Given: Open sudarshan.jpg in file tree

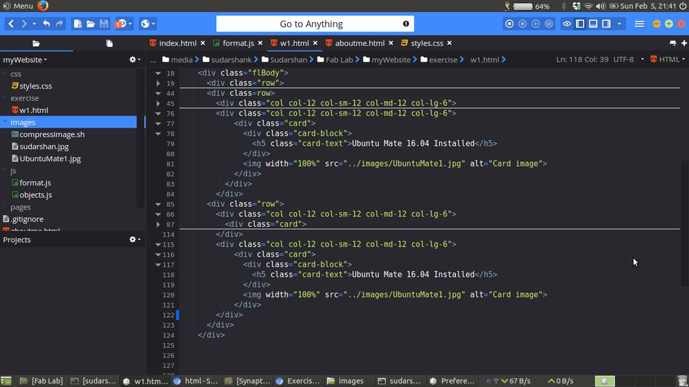Looking at the screenshot, I should pyautogui.click(x=44, y=146).
